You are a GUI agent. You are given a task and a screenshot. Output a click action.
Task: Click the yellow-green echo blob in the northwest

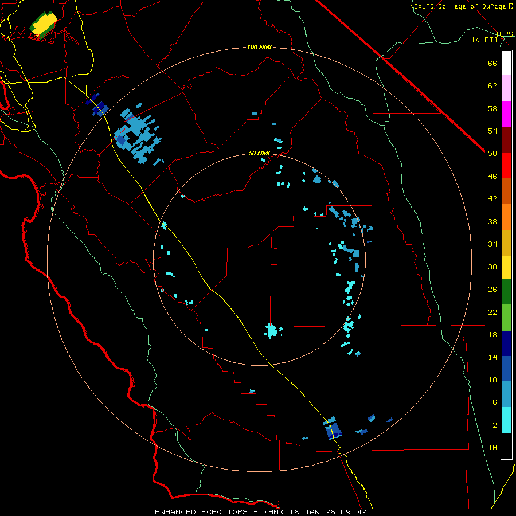tap(44, 24)
